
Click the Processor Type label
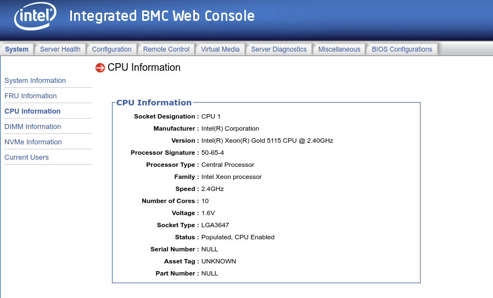click(170, 165)
